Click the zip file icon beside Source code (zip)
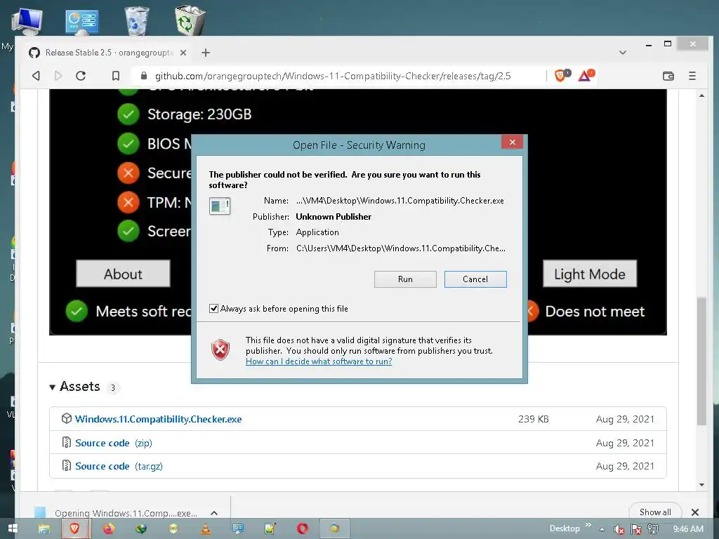Screen dimensions: 719x539 pos(66,442)
